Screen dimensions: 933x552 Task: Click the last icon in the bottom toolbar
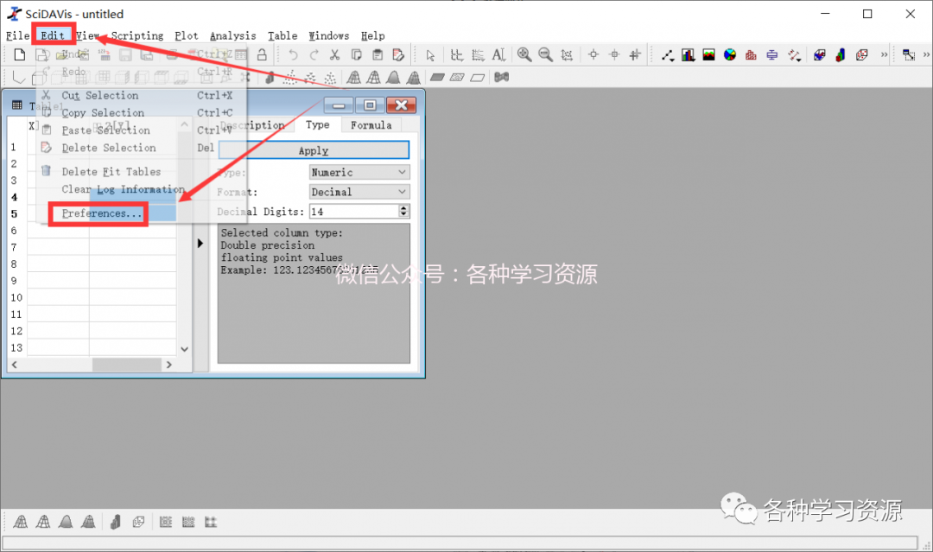click(x=211, y=523)
